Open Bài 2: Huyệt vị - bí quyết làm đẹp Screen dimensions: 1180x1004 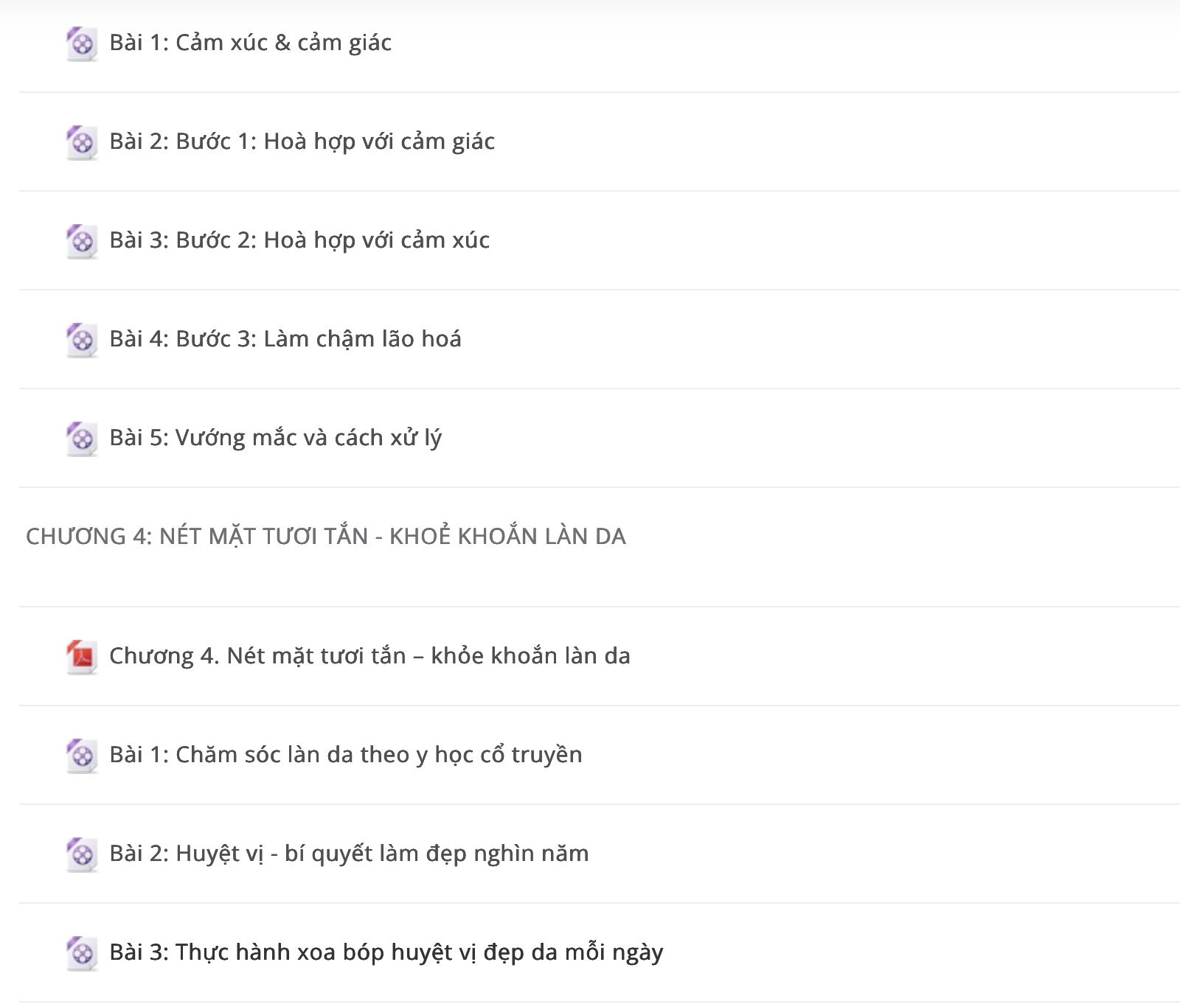[x=349, y=854]
